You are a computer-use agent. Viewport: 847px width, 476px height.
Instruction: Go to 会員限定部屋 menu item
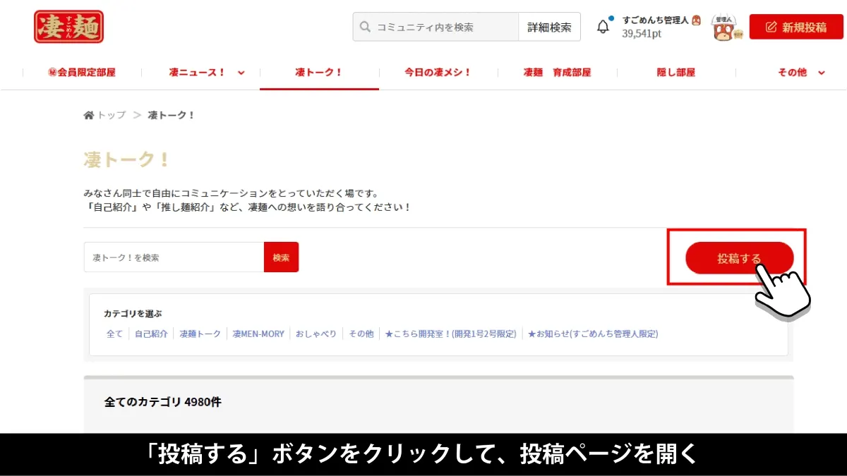tap(82, 72)
